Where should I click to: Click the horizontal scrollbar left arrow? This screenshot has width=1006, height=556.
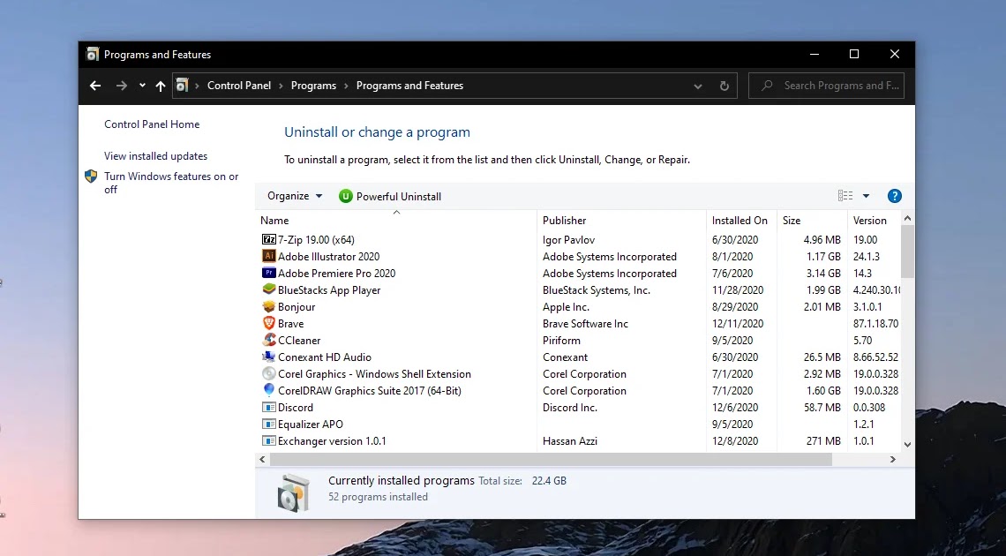coord(262,459)
